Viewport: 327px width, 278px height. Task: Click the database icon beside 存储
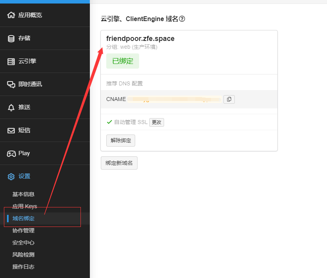click(11, 39)
